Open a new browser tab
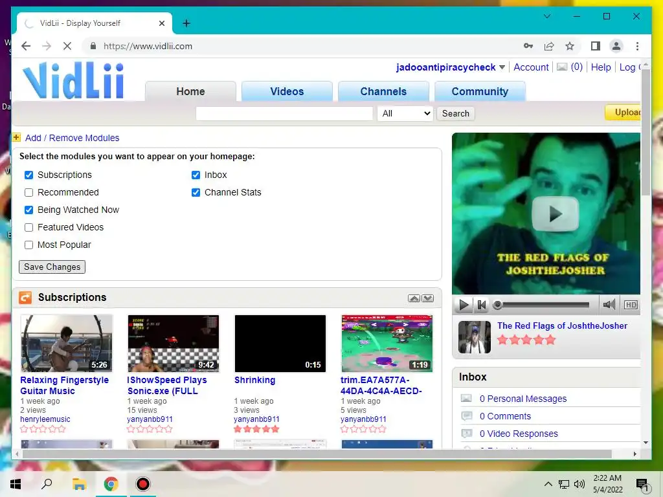This screenshot has height=497, width=663. [x=186, y=23]
